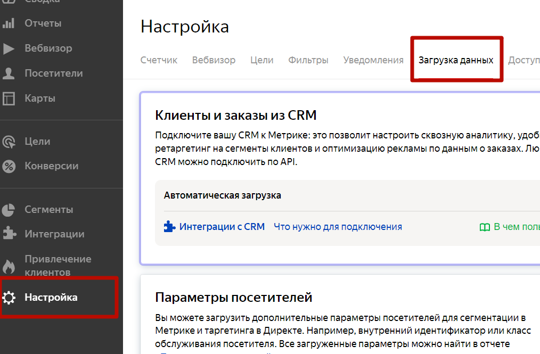Click the puzzle icon beside Интеграции sidebar item

(9, 233)
